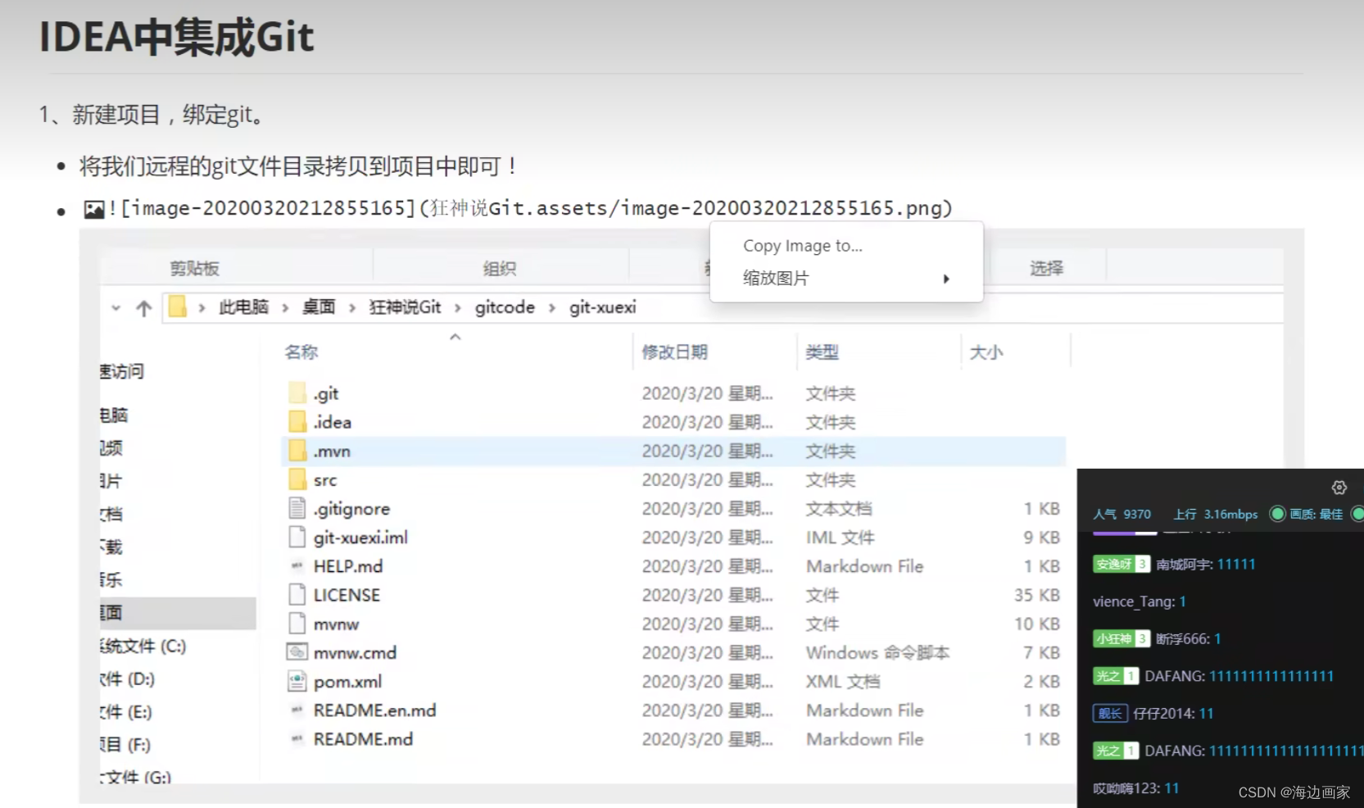Click the image icon before the markdown link
Screen dimensions: 1364x808
pyautogui.click(x=94, y=210)
